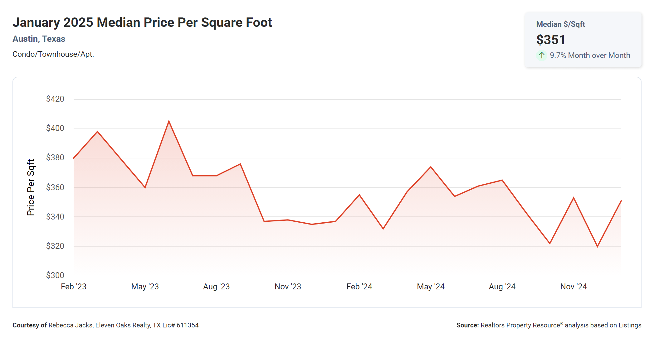Click the Feb '23 x-axis label

click(73, 287)
